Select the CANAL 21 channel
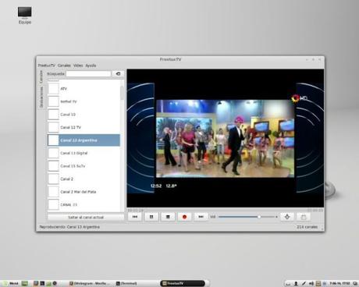This screenshot has height=287, width=359. click(x=84, y=204)
